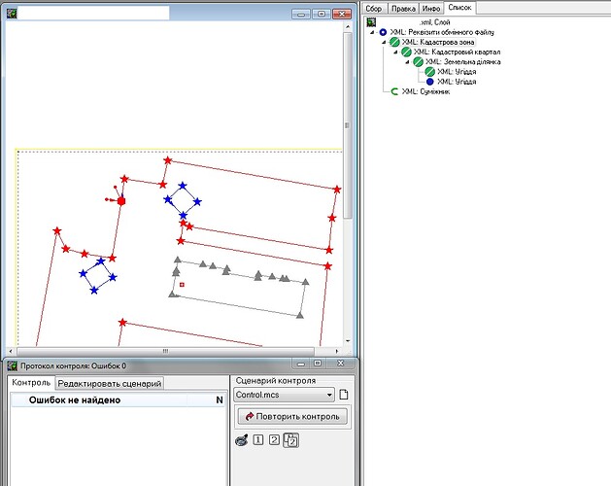Viewport: 611px width, 486px height.
Task: Click the map's horizontal scrollbar thumb
Action: pyautogui.click(x=165, y=351)
